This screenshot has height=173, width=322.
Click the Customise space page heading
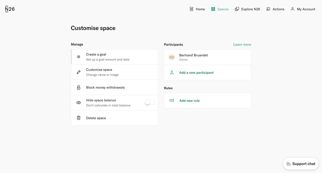pyautogui.click(x=93, y=28)
